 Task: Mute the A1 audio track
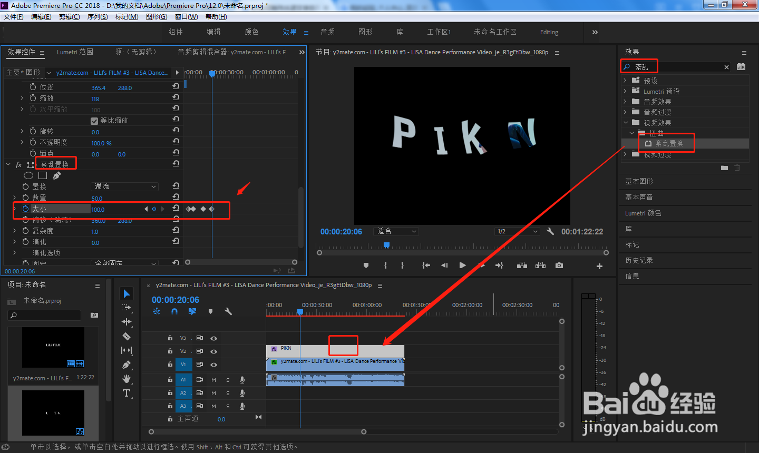(x=213, y=380)
